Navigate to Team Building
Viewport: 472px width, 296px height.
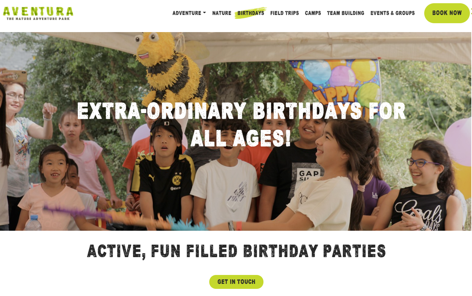pos(345,13)
